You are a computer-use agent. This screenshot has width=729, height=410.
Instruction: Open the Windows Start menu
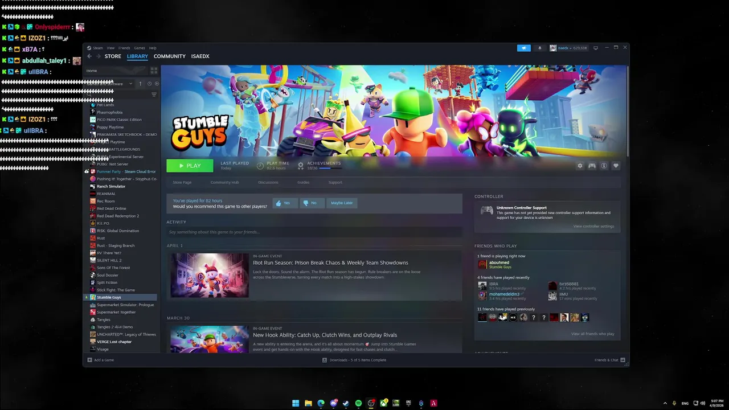tap(296, 403)
